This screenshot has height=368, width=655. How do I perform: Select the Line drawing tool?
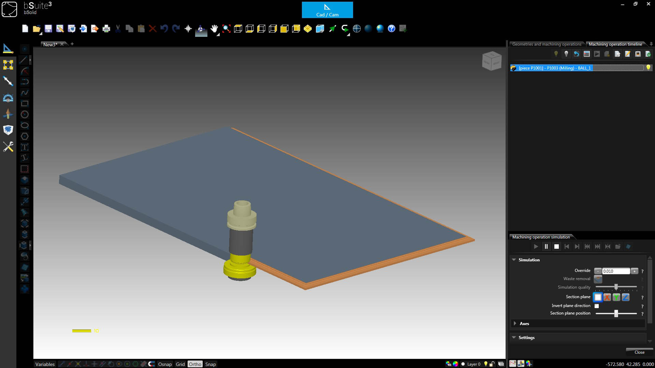pos(24,60)
